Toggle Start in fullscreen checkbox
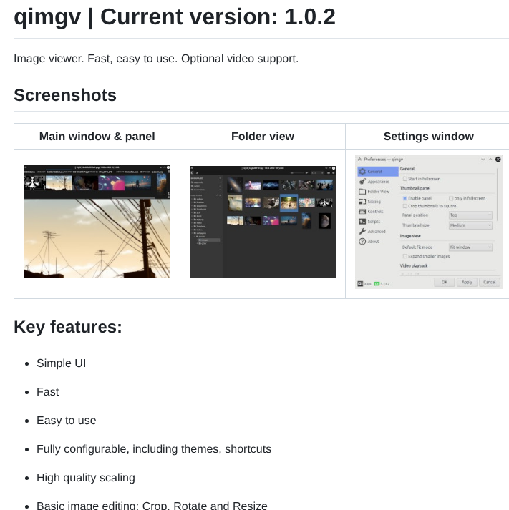Screen dimensions: 509x510 pyautogui.click(x=405, y=179)
